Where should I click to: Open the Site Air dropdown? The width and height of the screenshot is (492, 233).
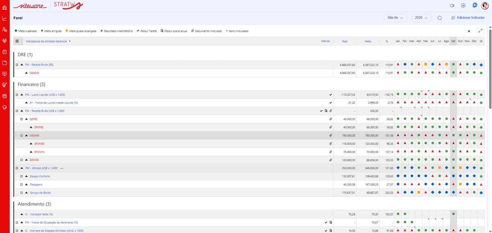point(395,18)
